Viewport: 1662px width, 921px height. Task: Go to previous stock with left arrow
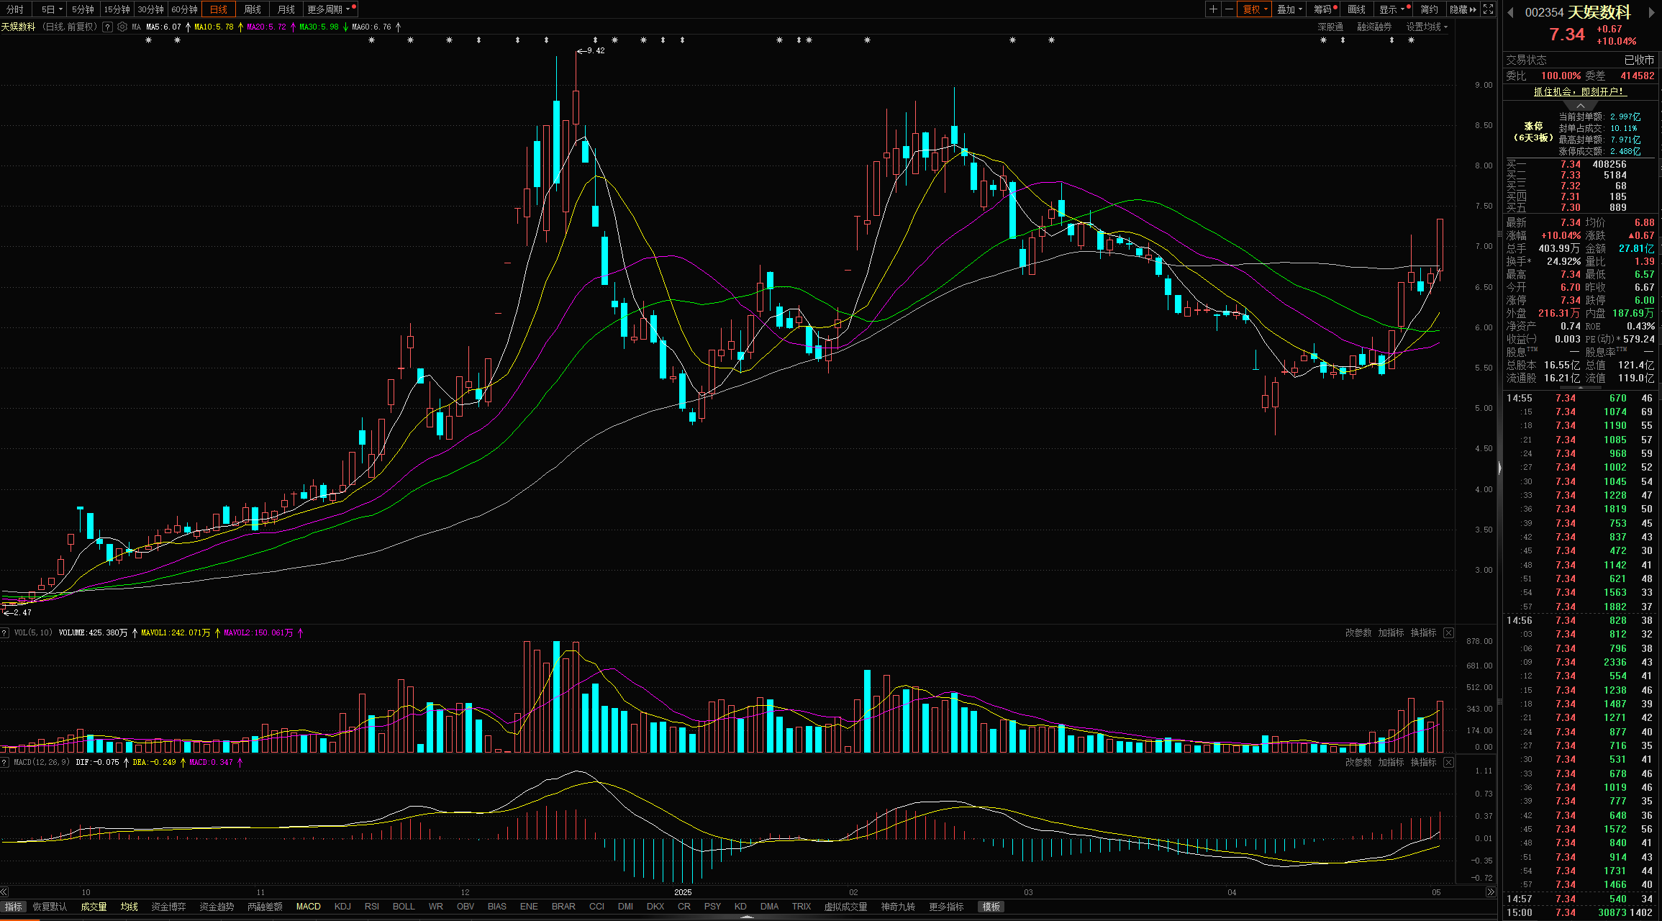(x=1510, y=12)
